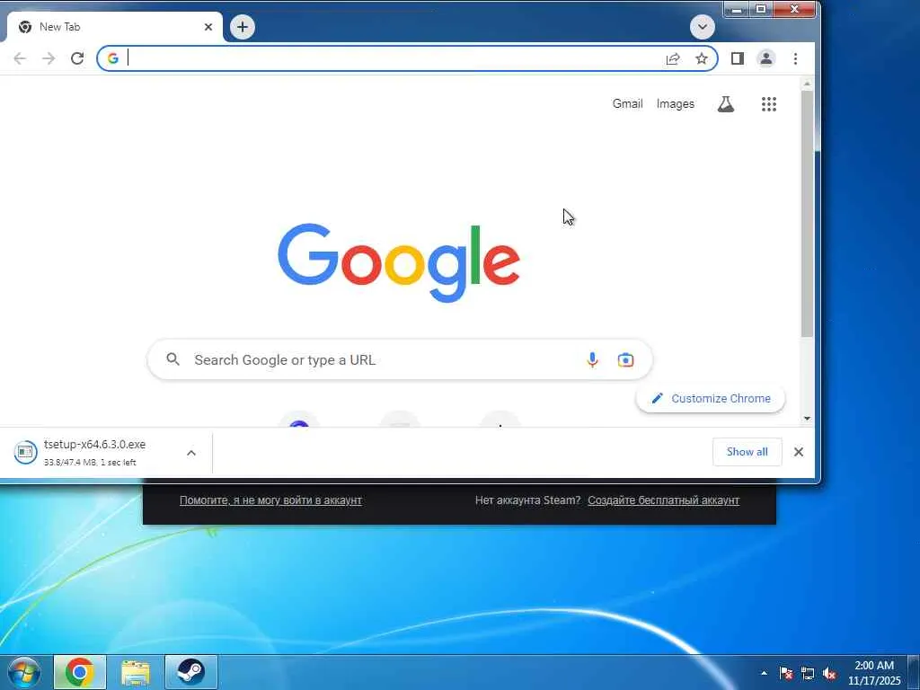
Task: Open Search Labs flask icon
Action: pos(726,104)
